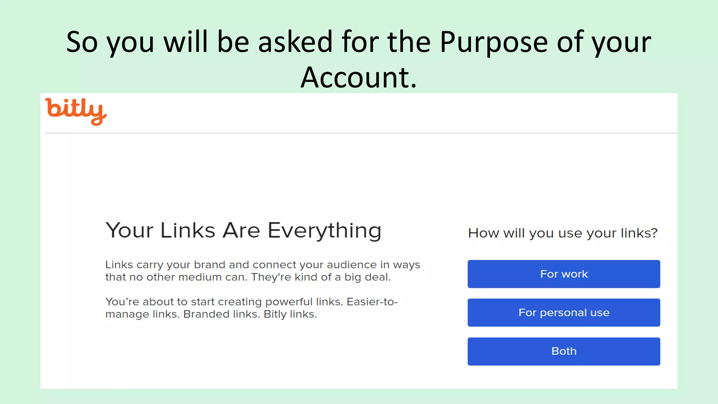Click the divider line below the bitly logo

pos(361,133)
